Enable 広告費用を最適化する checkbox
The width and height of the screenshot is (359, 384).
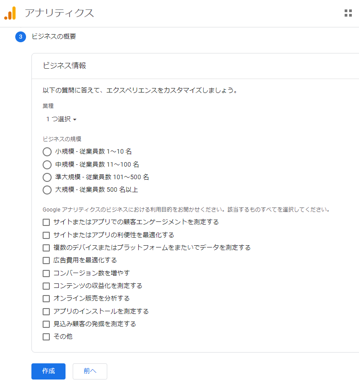46,260
